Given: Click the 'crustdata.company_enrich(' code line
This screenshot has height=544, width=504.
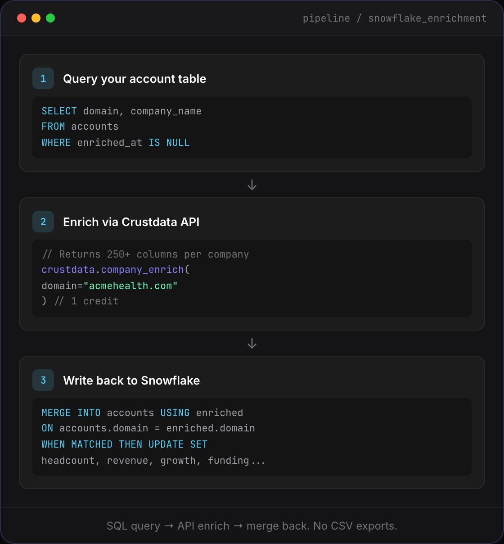Looking at the screenshot, I should click(x=116, y=270).
